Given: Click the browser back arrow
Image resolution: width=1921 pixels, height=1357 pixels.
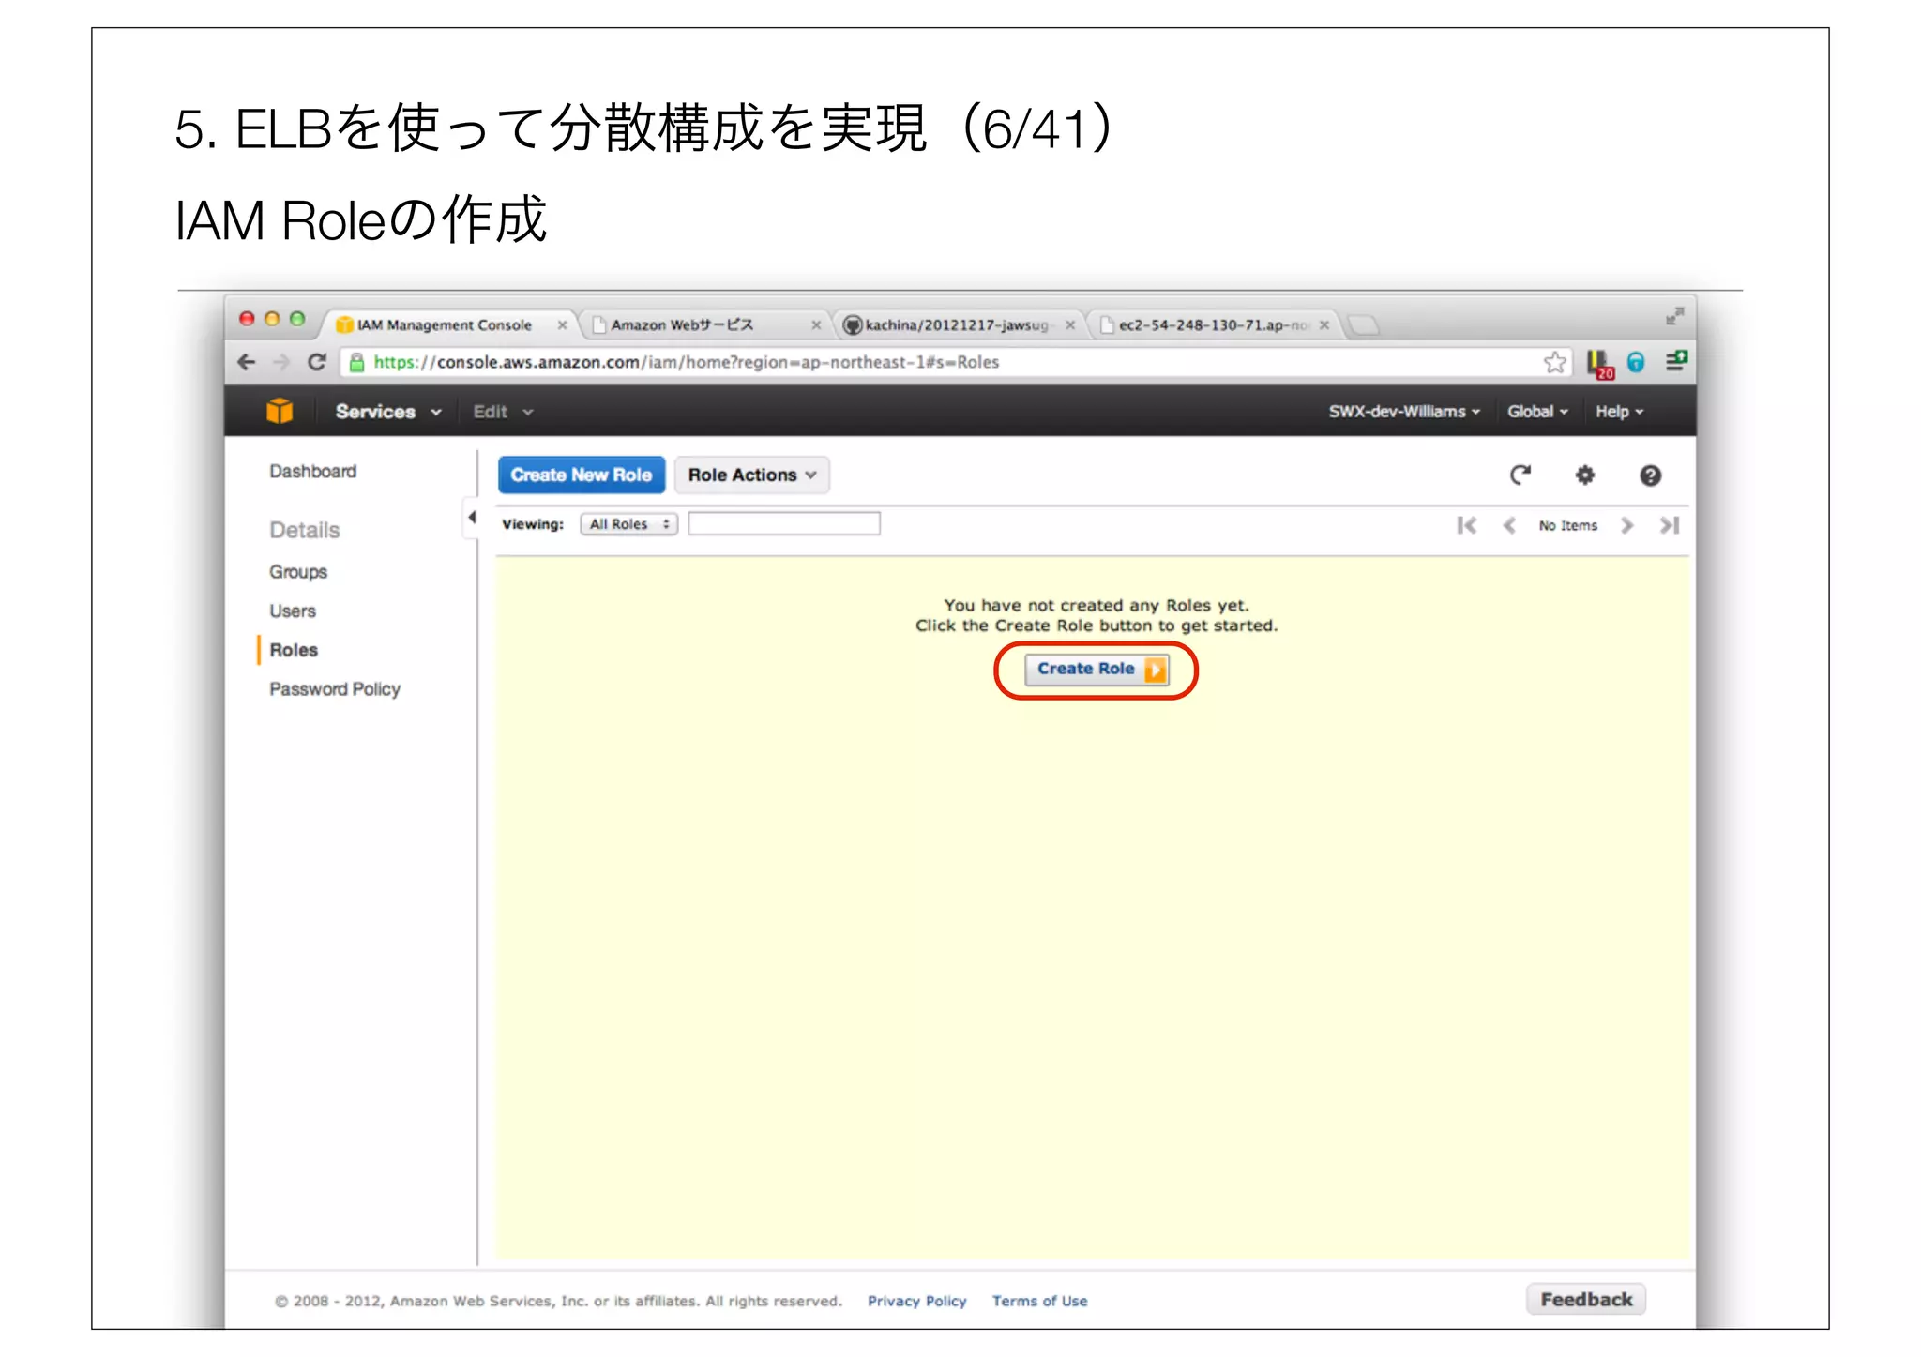Looking at the screenshot, I should (247, 362).
